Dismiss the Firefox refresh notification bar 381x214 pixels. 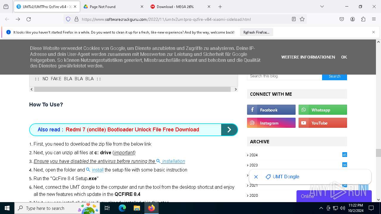tap(374, 32)
